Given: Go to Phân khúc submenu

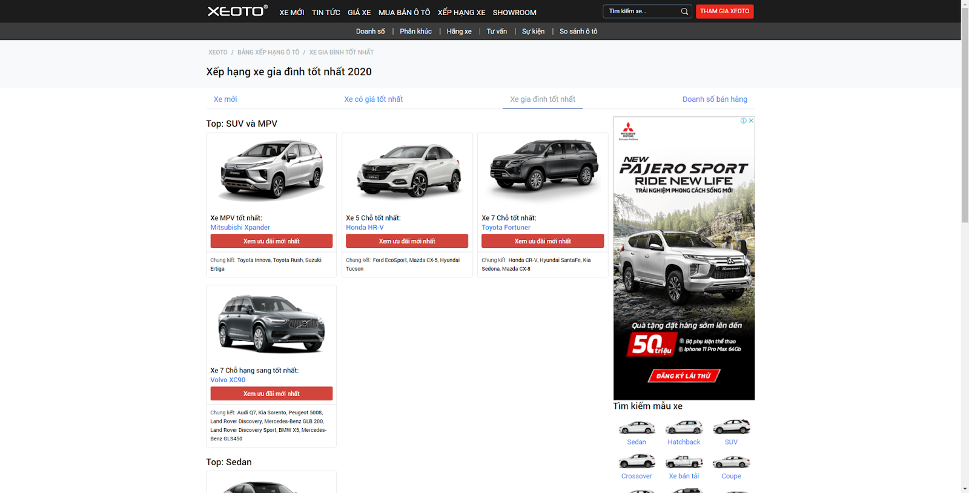Looking at the screenshot, I should pyautogui.click(x=415, y=31).
